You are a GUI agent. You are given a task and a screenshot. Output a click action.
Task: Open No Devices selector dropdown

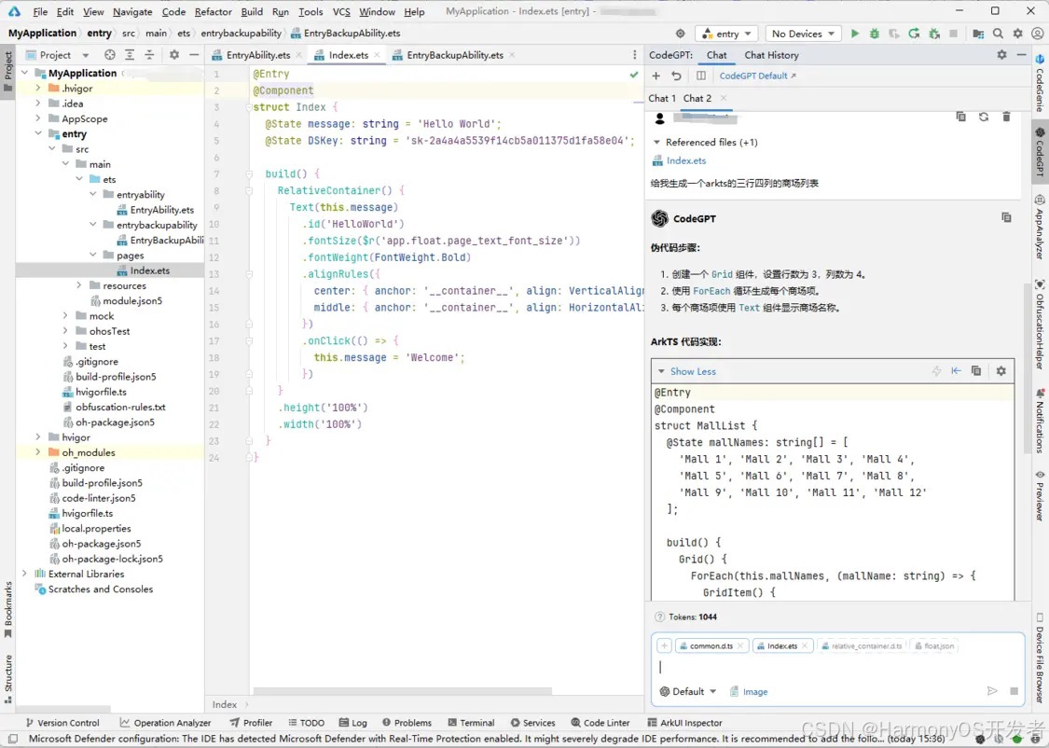tap(803, 34)
